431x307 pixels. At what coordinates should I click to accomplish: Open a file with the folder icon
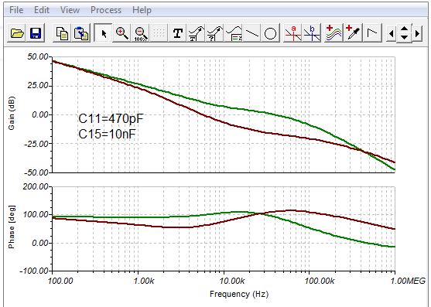[17, 33]
